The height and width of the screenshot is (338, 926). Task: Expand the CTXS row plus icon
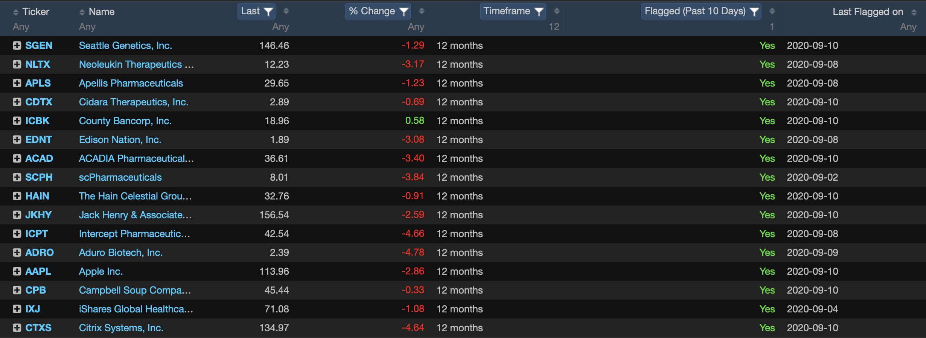pos(17,328)
